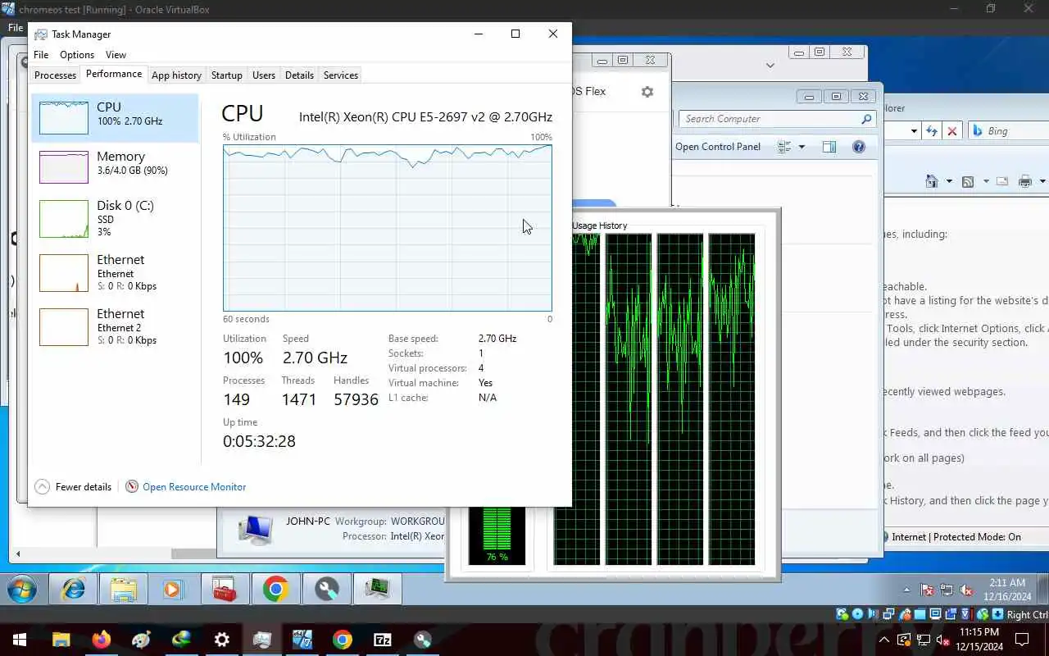Click the Up time value 0:05:32:28
Screen dimensions: 1049x656
pyautogui.click(x=259, y=441)
